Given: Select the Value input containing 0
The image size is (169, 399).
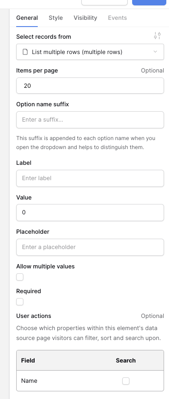Looking at the screenshot, I should coord(90,213).
